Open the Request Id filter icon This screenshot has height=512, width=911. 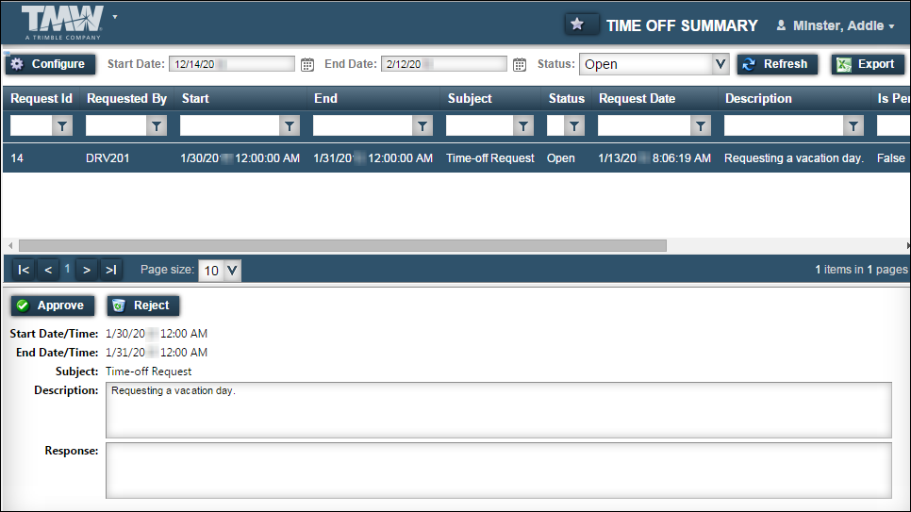pos(62,125)
